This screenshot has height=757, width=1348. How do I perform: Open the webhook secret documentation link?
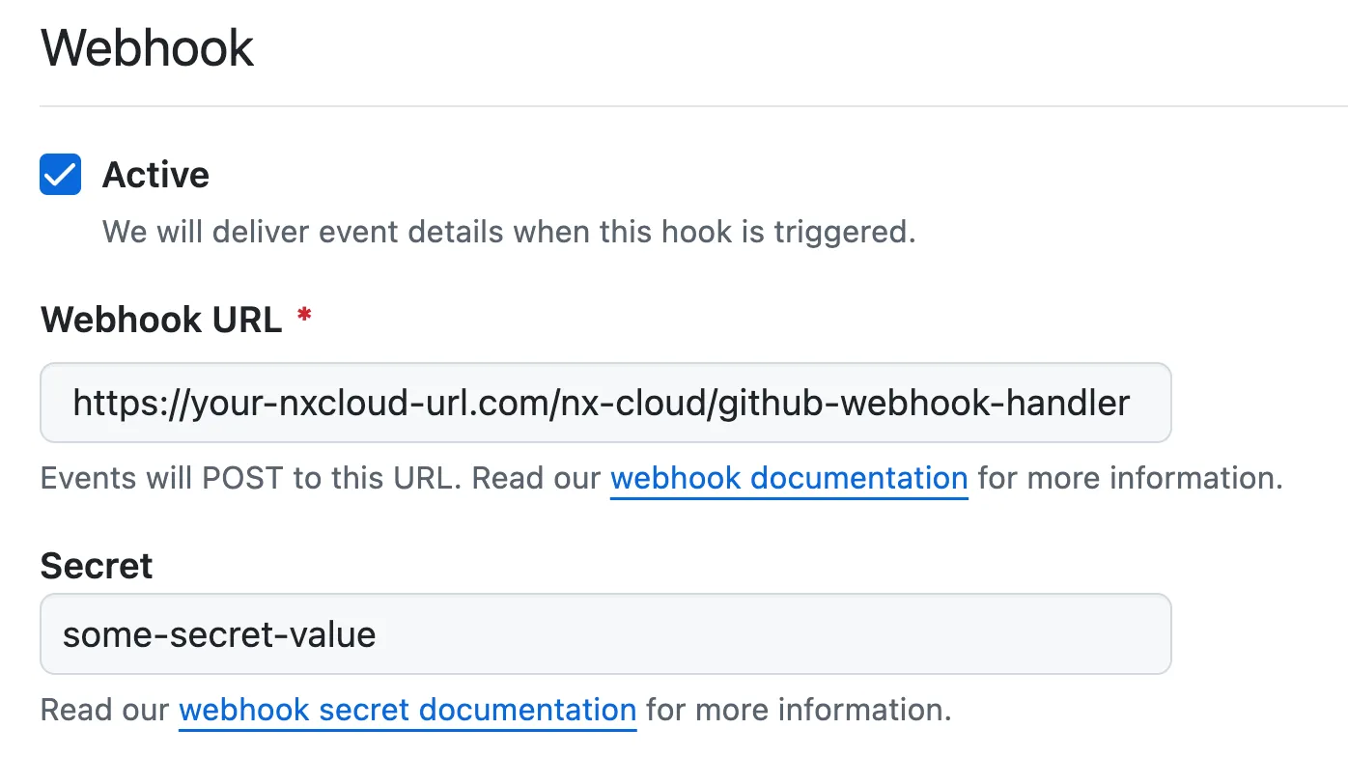click(407, 710)
